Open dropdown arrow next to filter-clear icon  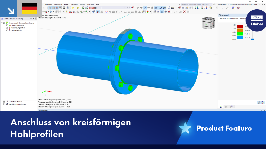click(135, 8)
